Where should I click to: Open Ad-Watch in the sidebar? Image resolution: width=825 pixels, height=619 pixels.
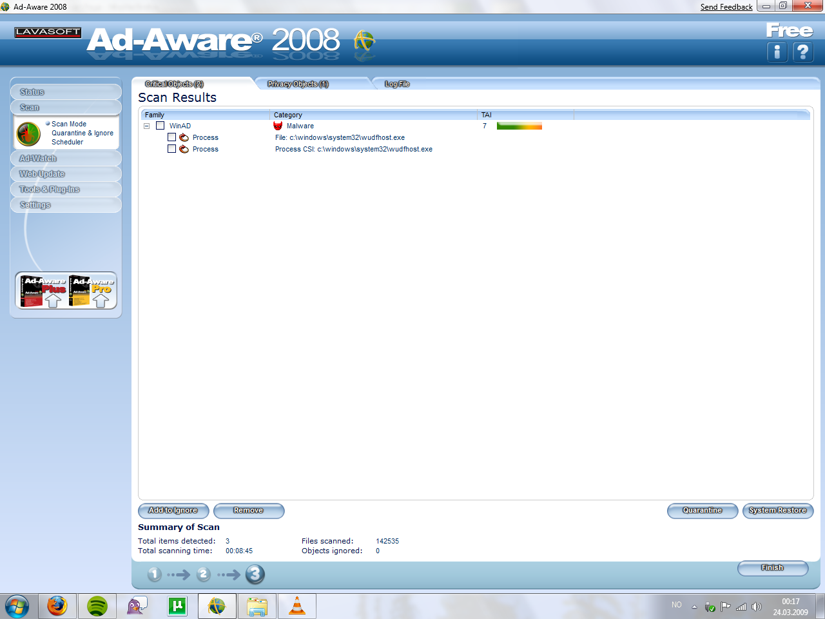click(x=66, y=159)
